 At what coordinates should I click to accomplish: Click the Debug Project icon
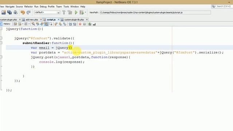(x=82, y=12)
